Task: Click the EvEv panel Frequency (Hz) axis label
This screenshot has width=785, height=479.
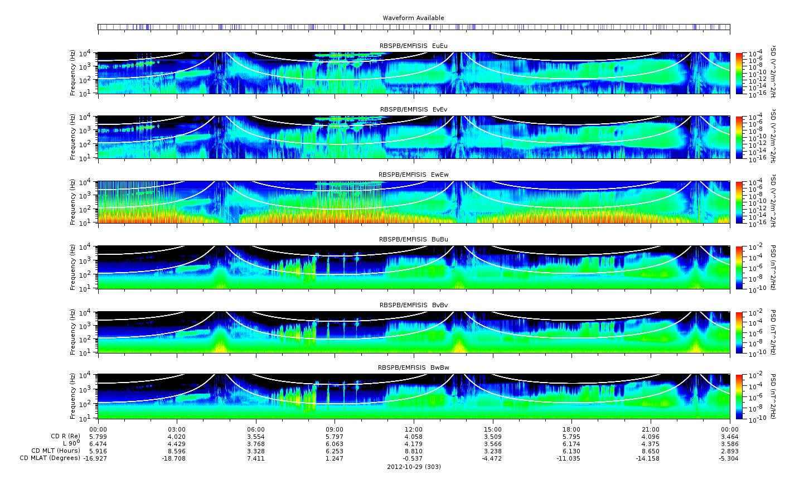Action: (73, 138)
